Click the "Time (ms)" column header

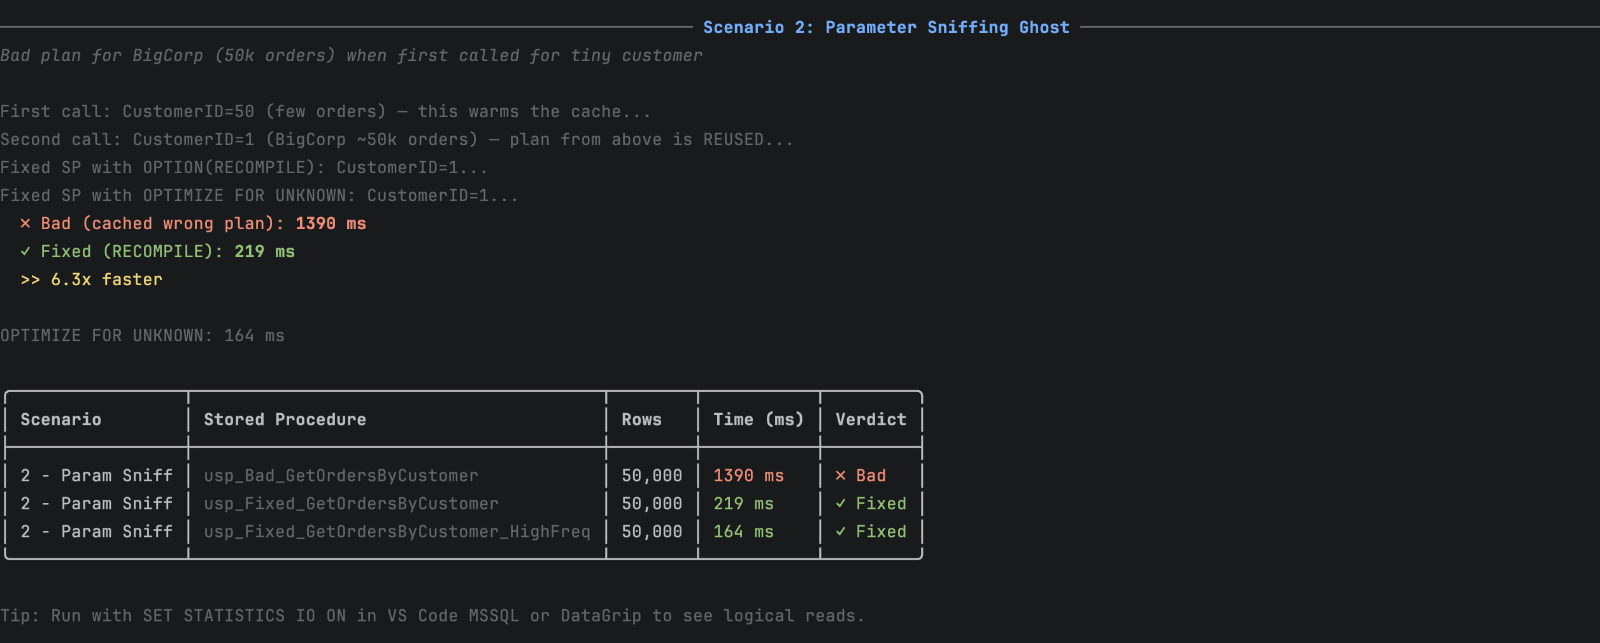[759, 419]
